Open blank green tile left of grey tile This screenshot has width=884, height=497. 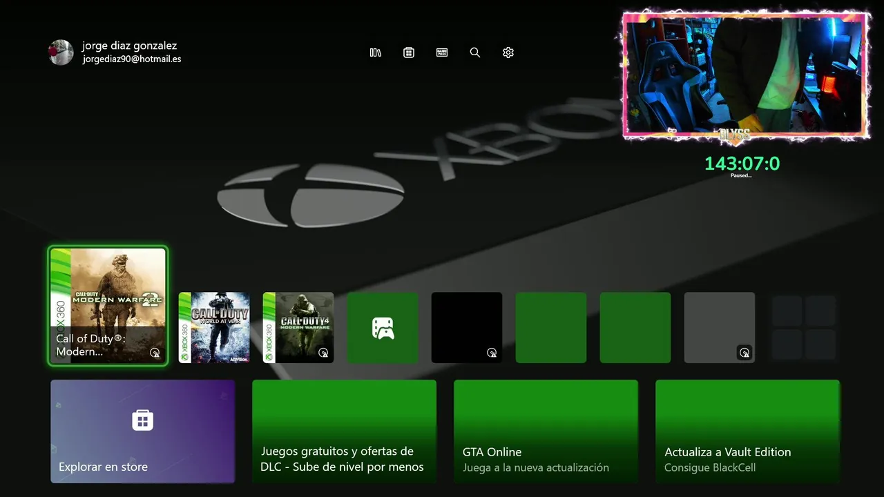coord(635,327)
